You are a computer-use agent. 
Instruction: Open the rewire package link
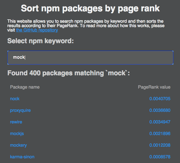pyautogui.click(x=16, y=122)
